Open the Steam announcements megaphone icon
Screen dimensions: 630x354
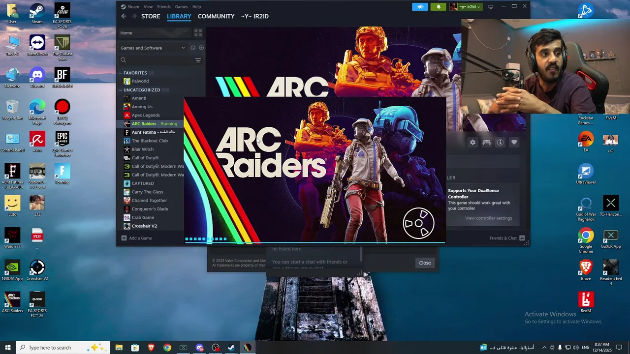(x=420, y=7)
